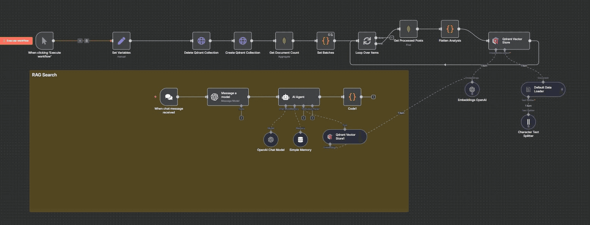Click the 'Memory' connector label above Simple Memory
Image resolution: width=590 pixels, height=225 pixels.
(x=300, y=128)
